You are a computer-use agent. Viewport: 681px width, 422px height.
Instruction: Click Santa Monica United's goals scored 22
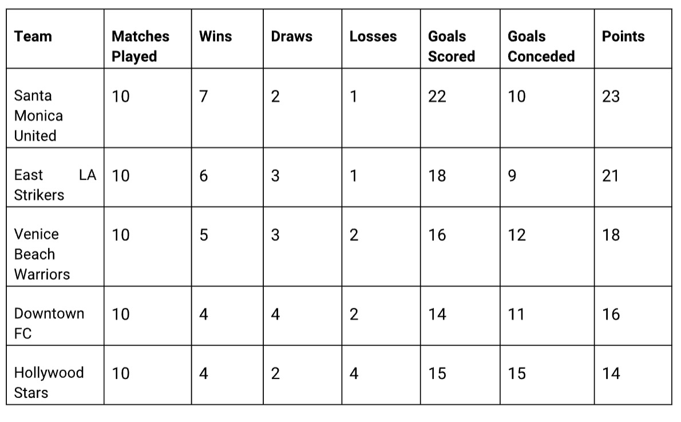pyautogui.click(x=437, y=96)
